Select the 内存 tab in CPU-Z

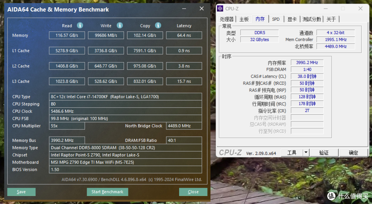click(260, 19)
